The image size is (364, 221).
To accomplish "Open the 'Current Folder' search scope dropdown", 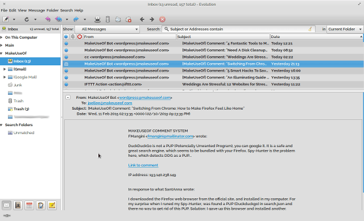I will 345,29.
